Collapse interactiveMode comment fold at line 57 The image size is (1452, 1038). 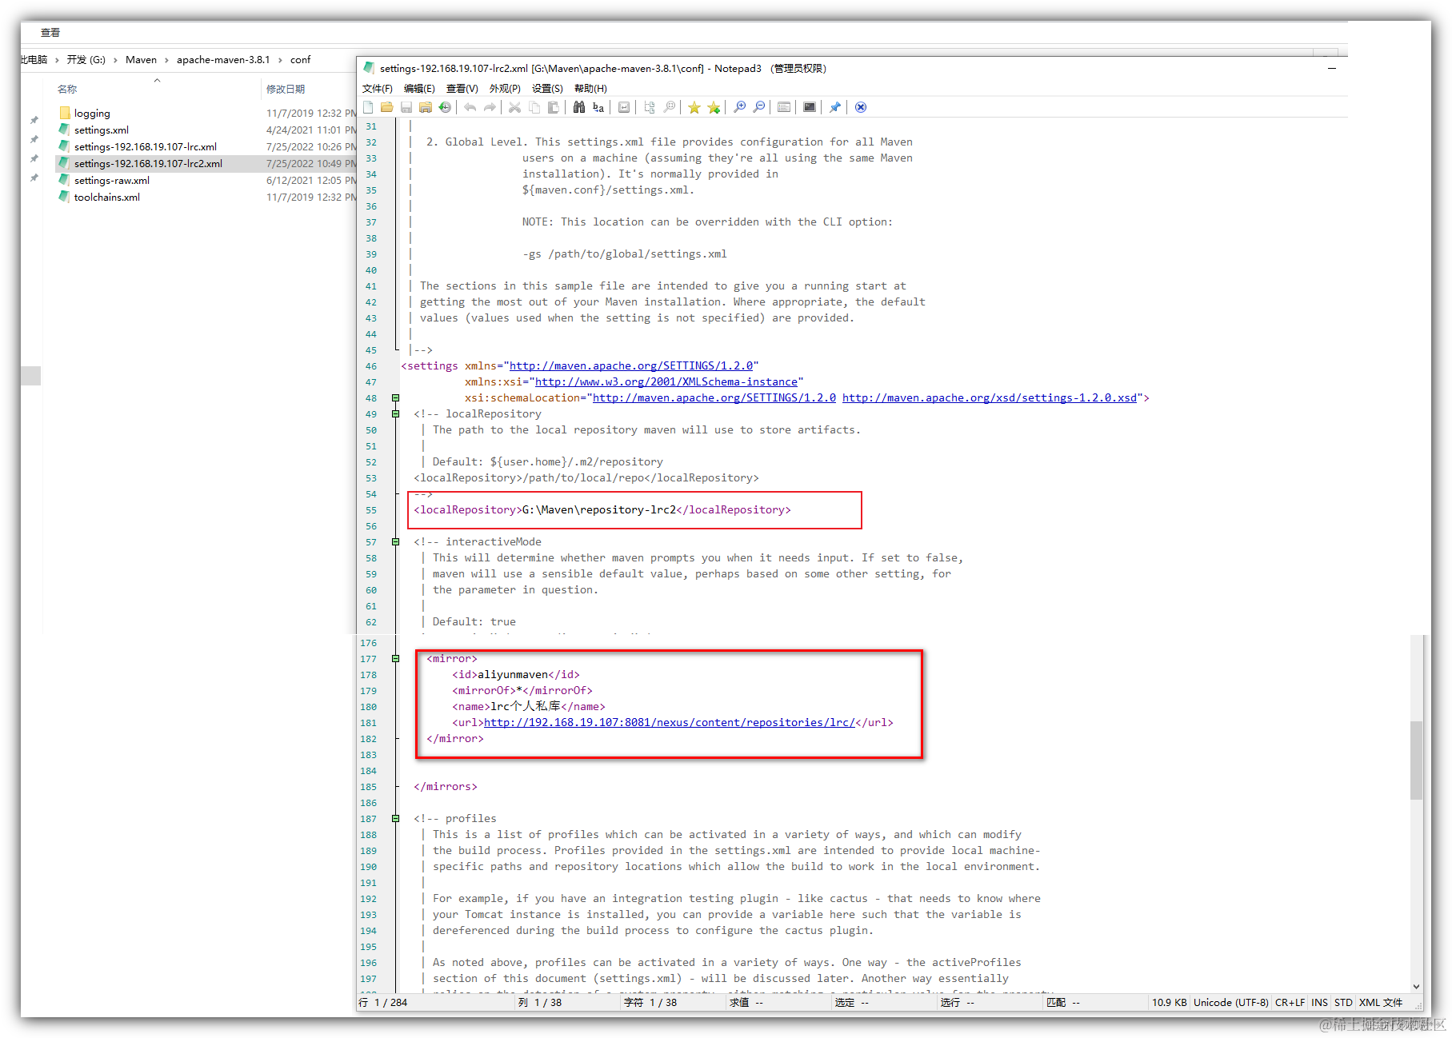[x=395, y=541]
